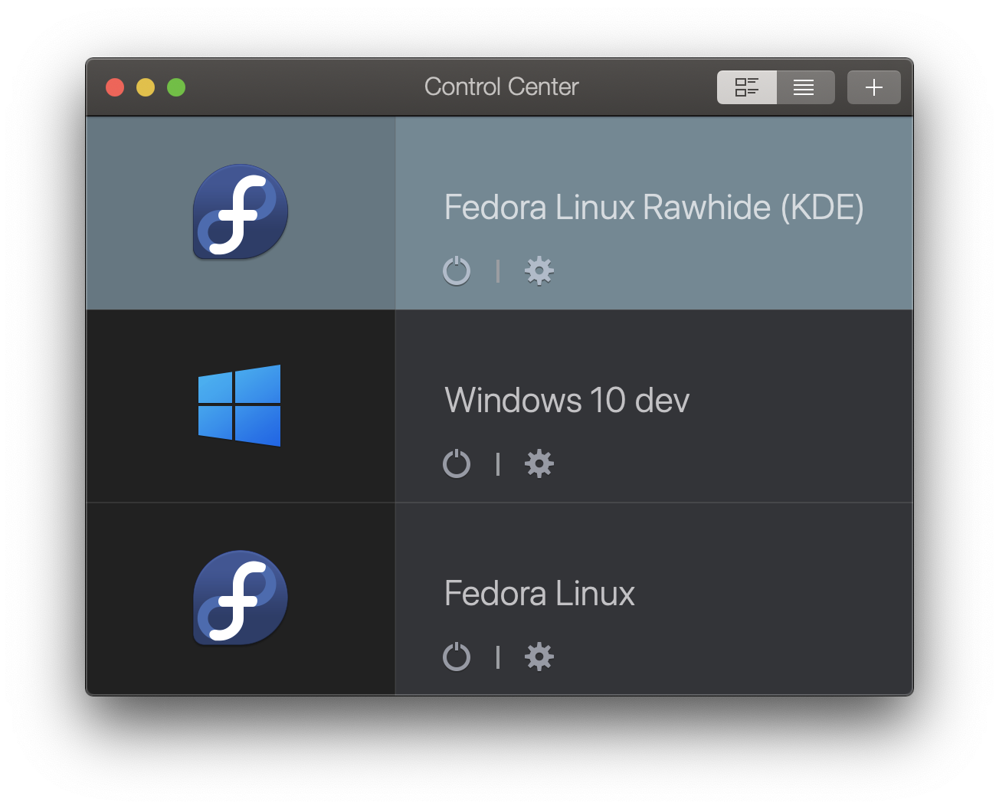Click the Fedora logo beside Rawhide (KDE)
This screenshot has height=809, width=999.
tap(241, 211)
